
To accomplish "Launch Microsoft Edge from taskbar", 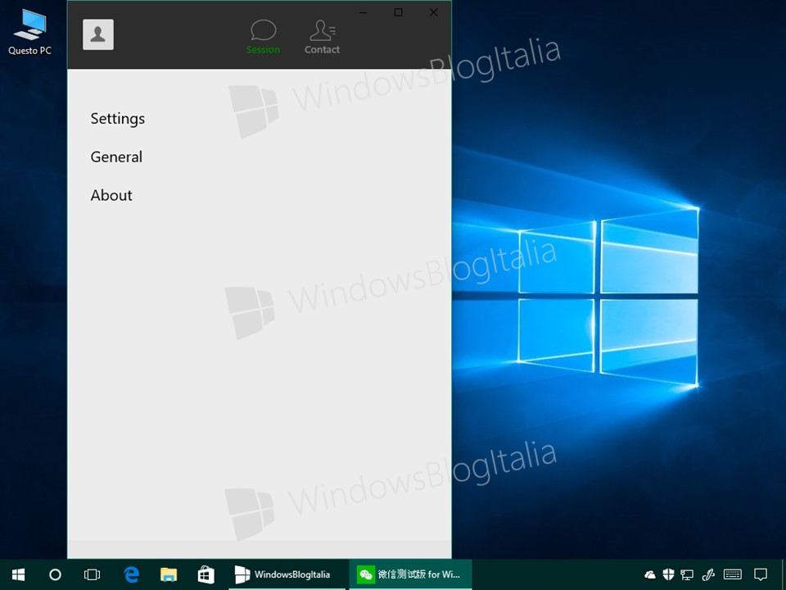I will (x=131, y=574).
